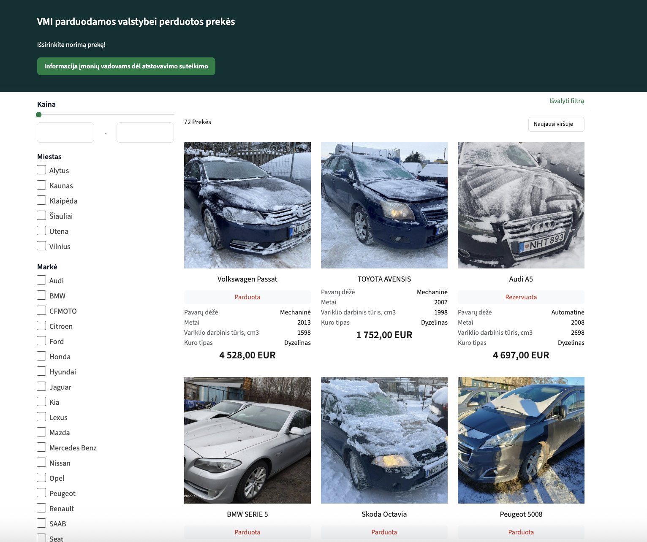Focus the minimum price input field
647x542 pixels.
[65, 133]
